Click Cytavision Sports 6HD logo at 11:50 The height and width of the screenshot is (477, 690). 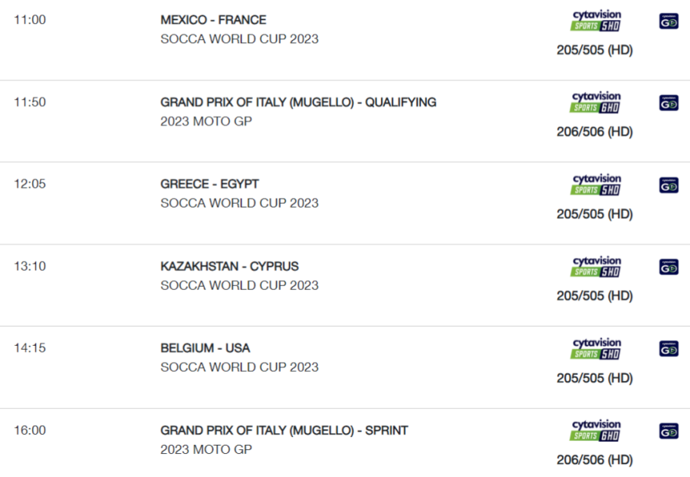pos(596,103)
